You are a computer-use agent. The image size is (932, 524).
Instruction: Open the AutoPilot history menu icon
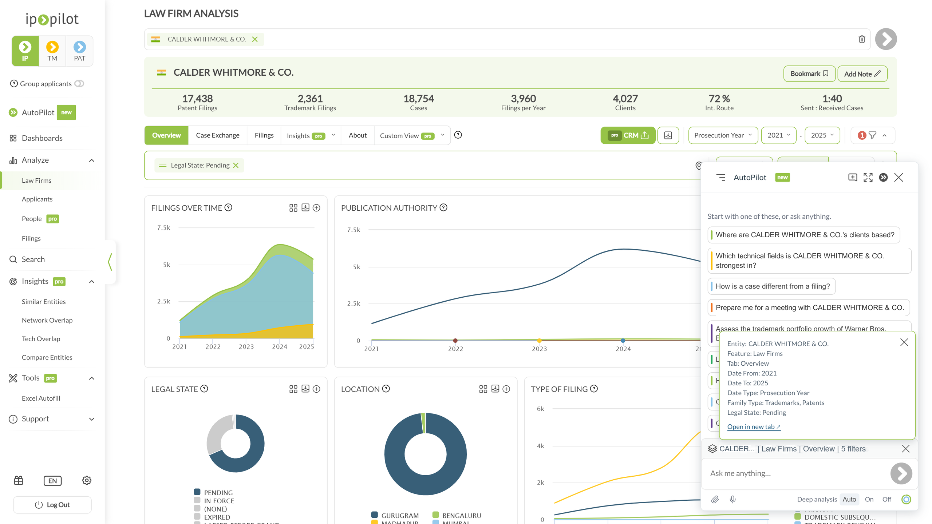721,177
